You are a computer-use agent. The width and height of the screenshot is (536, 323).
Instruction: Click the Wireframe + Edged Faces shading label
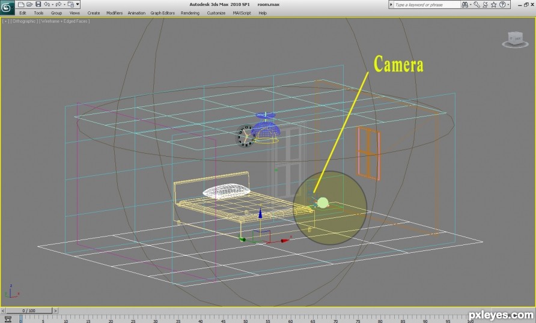(x=64, y=21)
